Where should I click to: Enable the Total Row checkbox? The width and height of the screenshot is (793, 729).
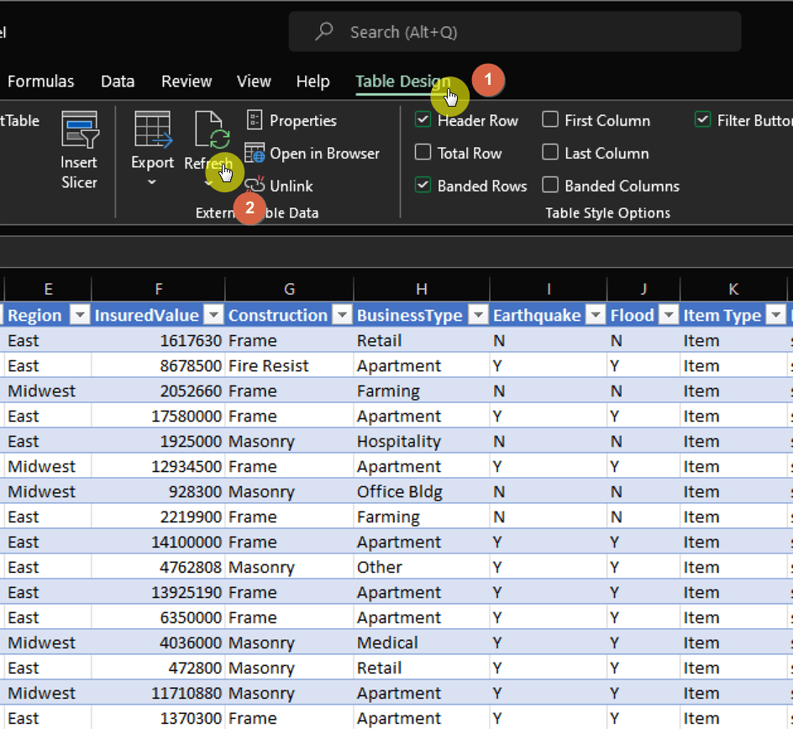point(423,152)
